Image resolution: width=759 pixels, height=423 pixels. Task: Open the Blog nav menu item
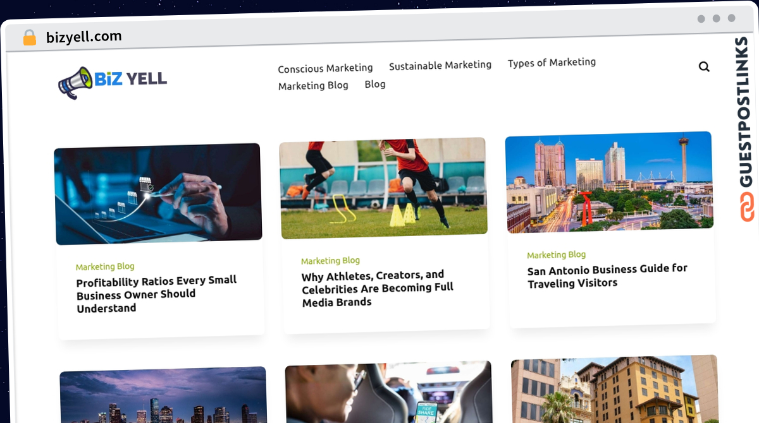point(375,84)
